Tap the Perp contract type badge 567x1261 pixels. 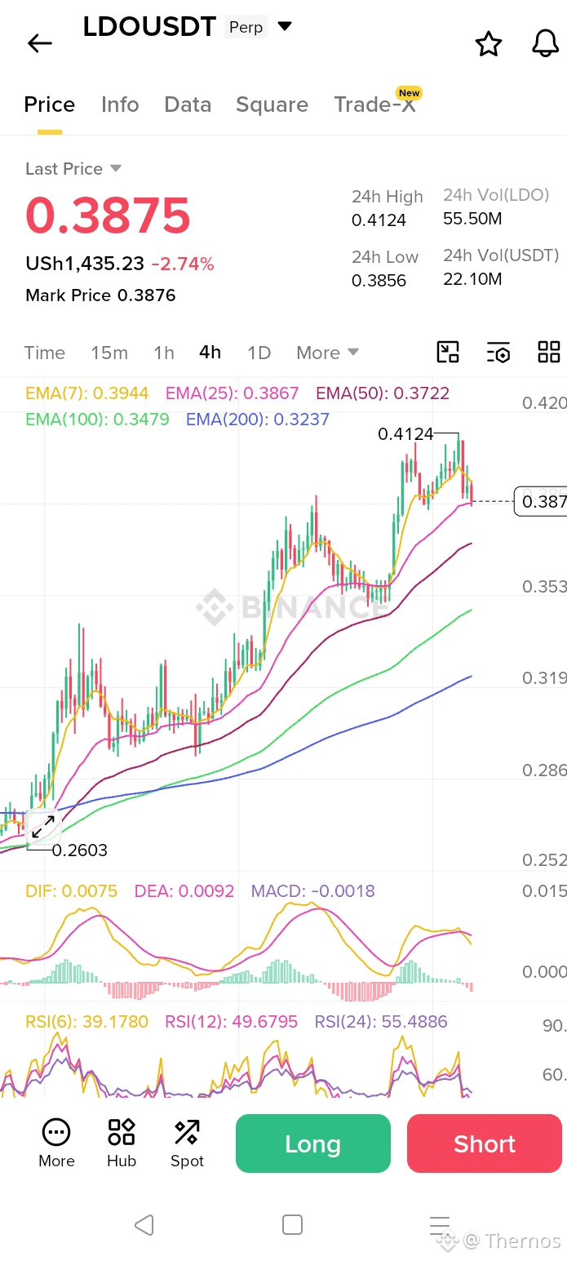pos(246,27)
